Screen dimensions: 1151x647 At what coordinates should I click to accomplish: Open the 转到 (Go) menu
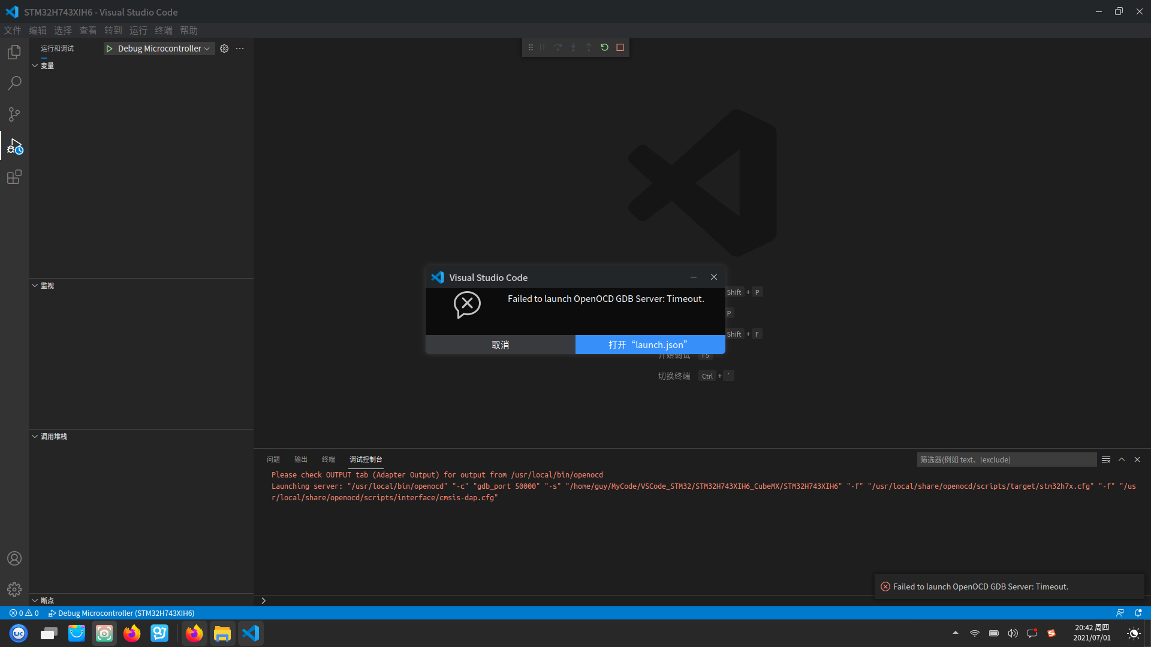tap(113, 31)
